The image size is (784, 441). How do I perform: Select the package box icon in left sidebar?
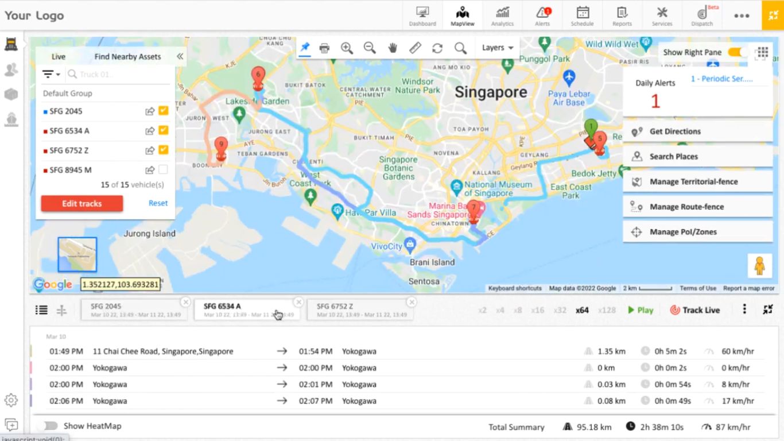click(11, 94)
